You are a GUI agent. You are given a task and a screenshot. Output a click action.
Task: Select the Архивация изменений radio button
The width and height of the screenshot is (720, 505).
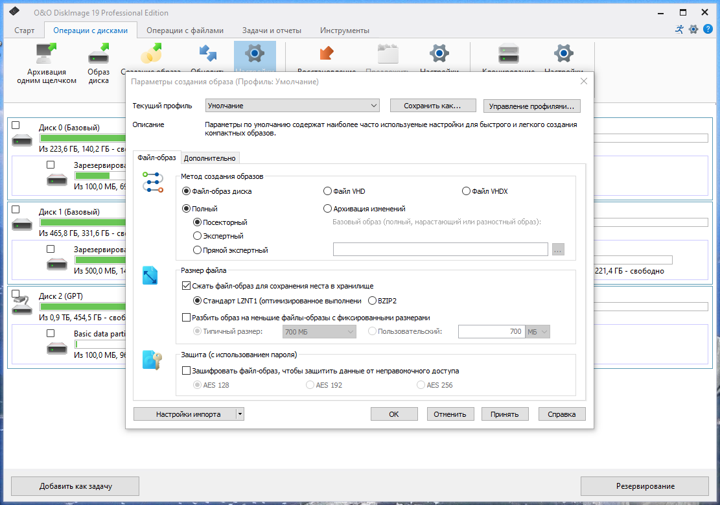tap(327, 209)
